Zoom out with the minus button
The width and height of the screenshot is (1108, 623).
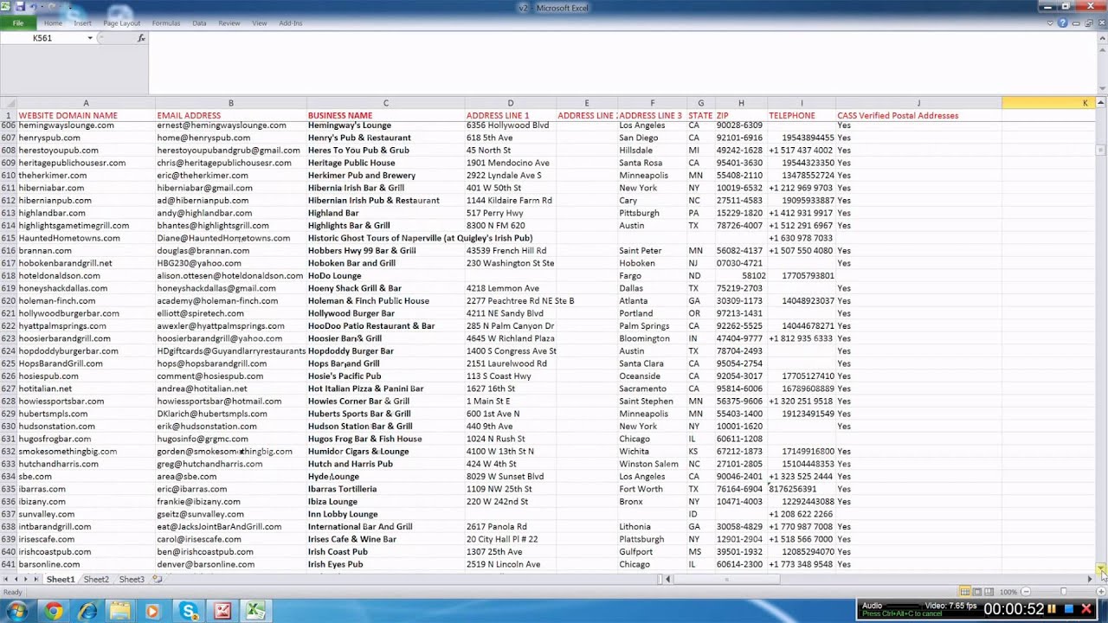[x=1026, y=592]
